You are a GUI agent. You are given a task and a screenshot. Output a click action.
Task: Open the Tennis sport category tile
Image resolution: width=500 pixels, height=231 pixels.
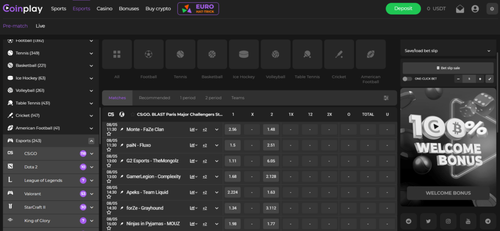180,54
